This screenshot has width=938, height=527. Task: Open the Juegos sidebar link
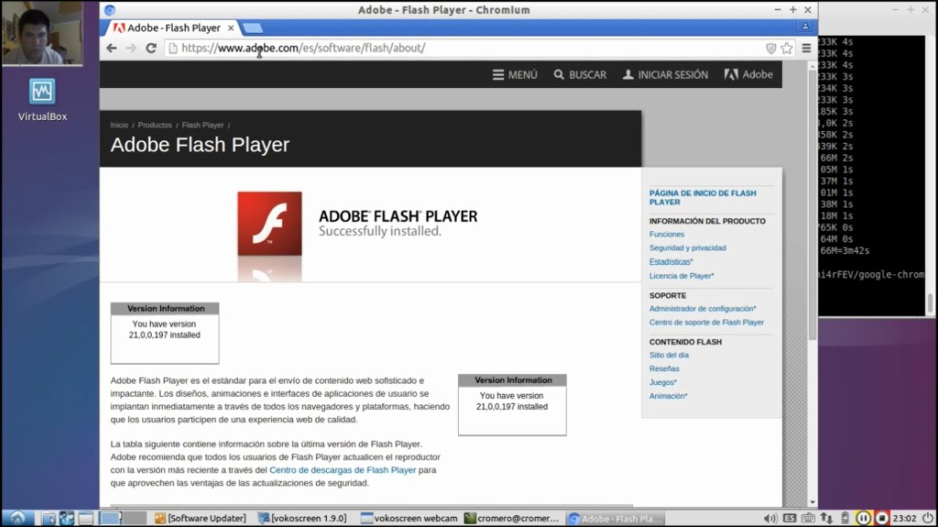[663, 382]
